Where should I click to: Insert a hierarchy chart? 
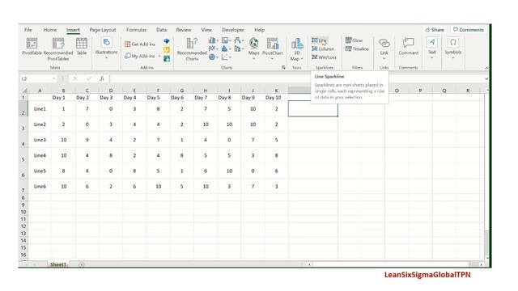[226, 40]
